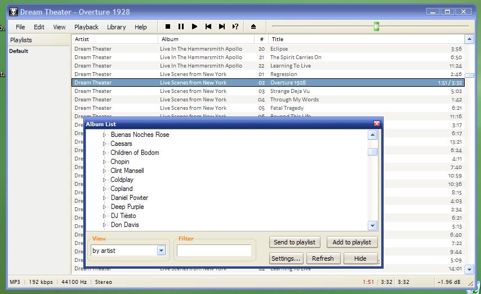
Task: Open the Help menu
Action: 140,27
